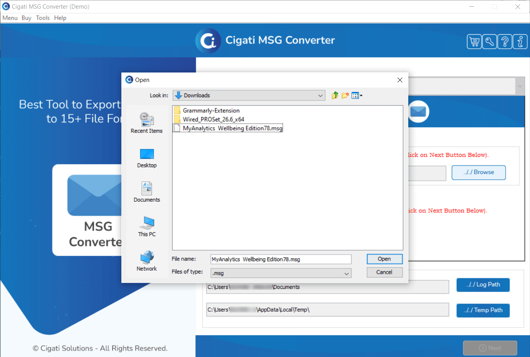The height and width of the screenshot is (357, 530).
Task: Select Documents shortcut in sidebar
Action: (x=147, y=192)
